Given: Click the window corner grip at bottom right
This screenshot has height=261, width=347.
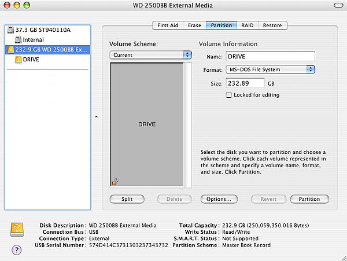Looking at the screenshot, I should (x=344, y=258).
